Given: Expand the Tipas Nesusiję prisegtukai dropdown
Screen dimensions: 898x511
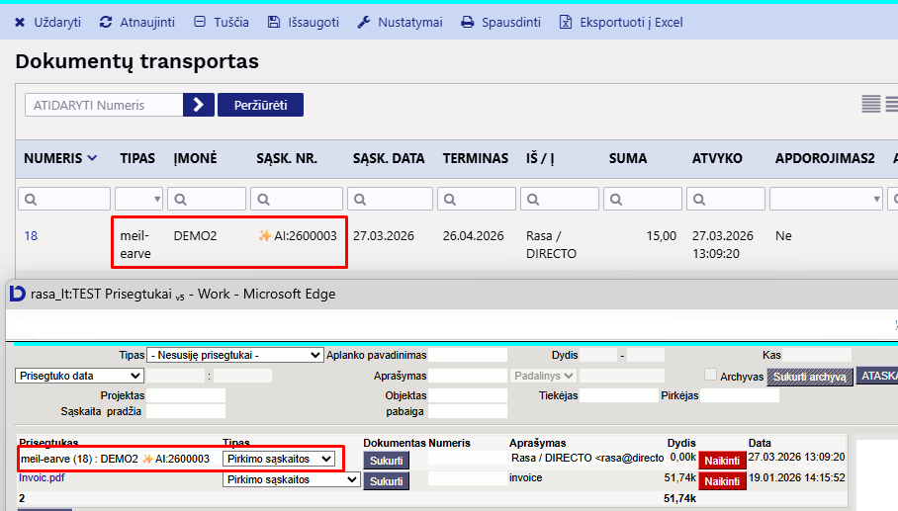Looking at the screenshot, I should 234,355.
